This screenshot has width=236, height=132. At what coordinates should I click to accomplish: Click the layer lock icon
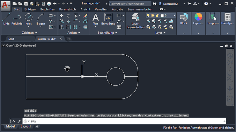click(166, 21)
